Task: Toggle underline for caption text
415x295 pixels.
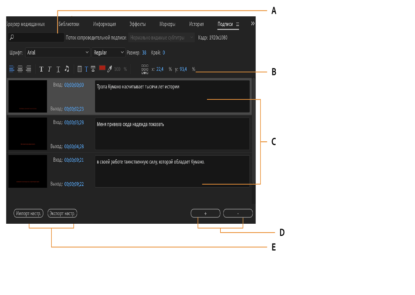Action: click(58, 69)
